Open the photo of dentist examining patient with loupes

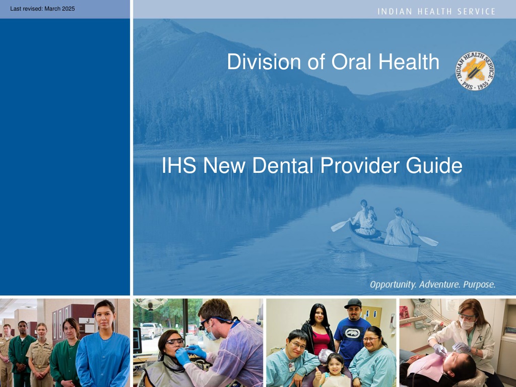[x=198, y=343]
